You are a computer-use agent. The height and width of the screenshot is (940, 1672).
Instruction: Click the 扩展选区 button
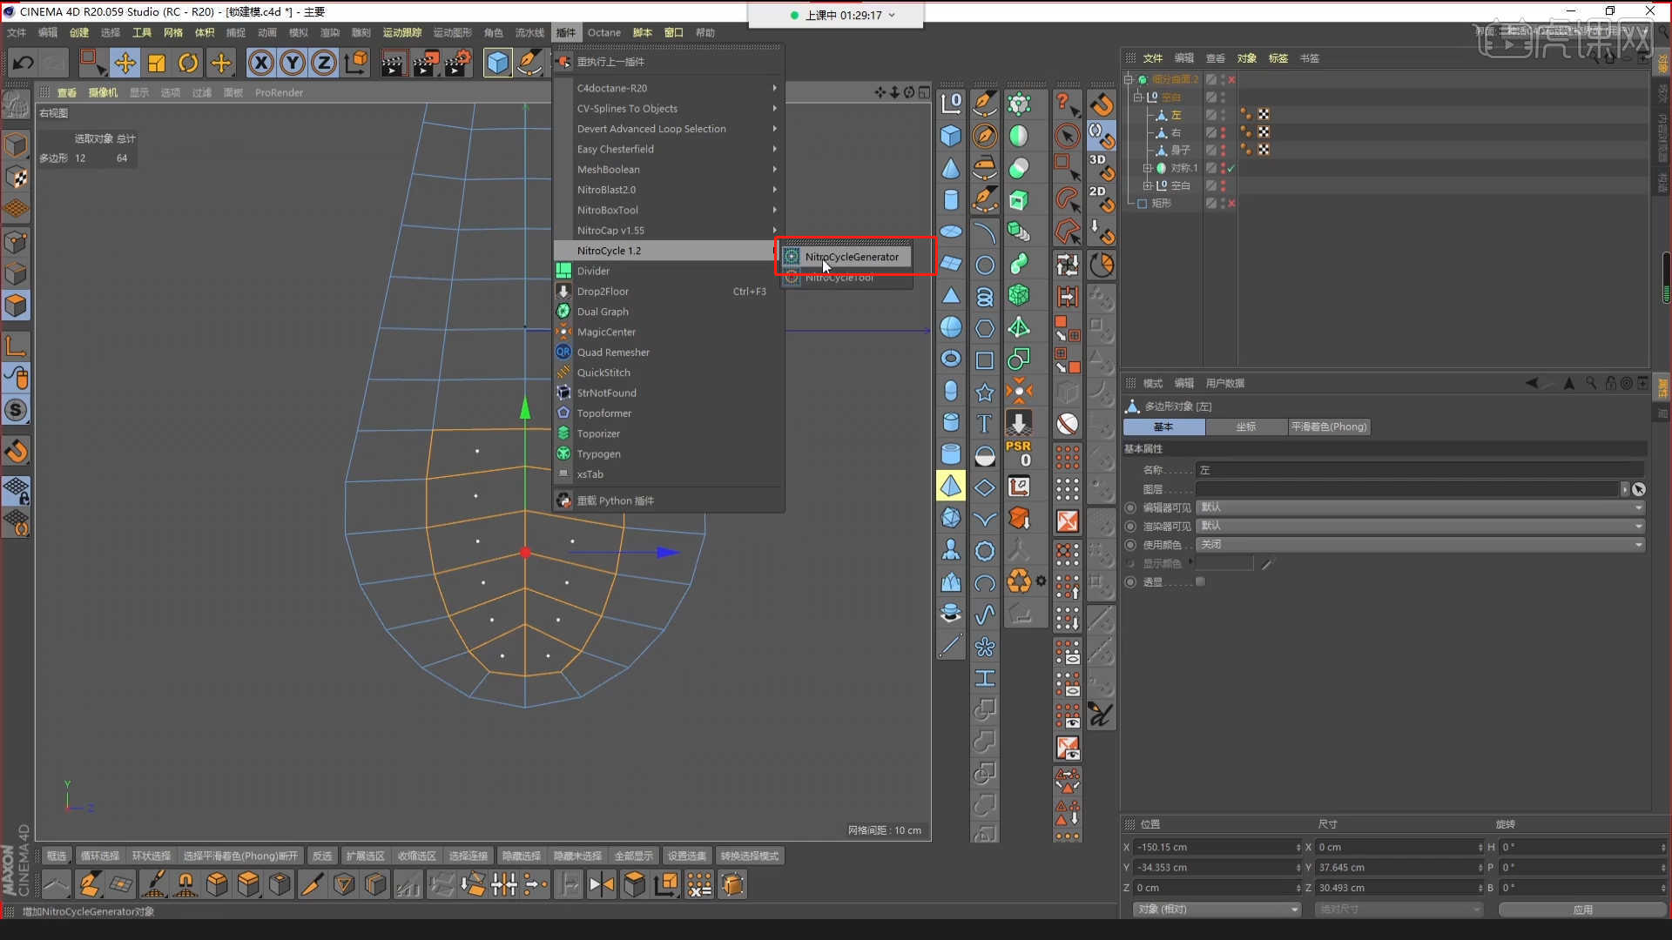[x=365, y=856]
